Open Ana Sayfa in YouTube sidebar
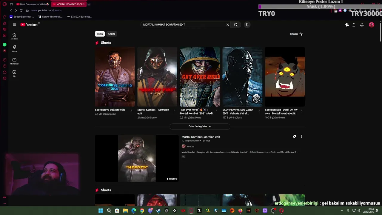382x215 pixels. (x=14, y=36)
